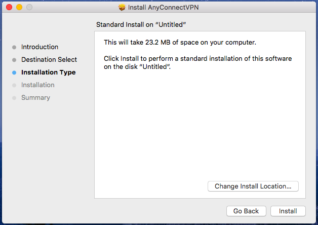Select the Destination Select step label
This screenshot has width=318, height=225.
pyautogui.click(x=49, y=60)
